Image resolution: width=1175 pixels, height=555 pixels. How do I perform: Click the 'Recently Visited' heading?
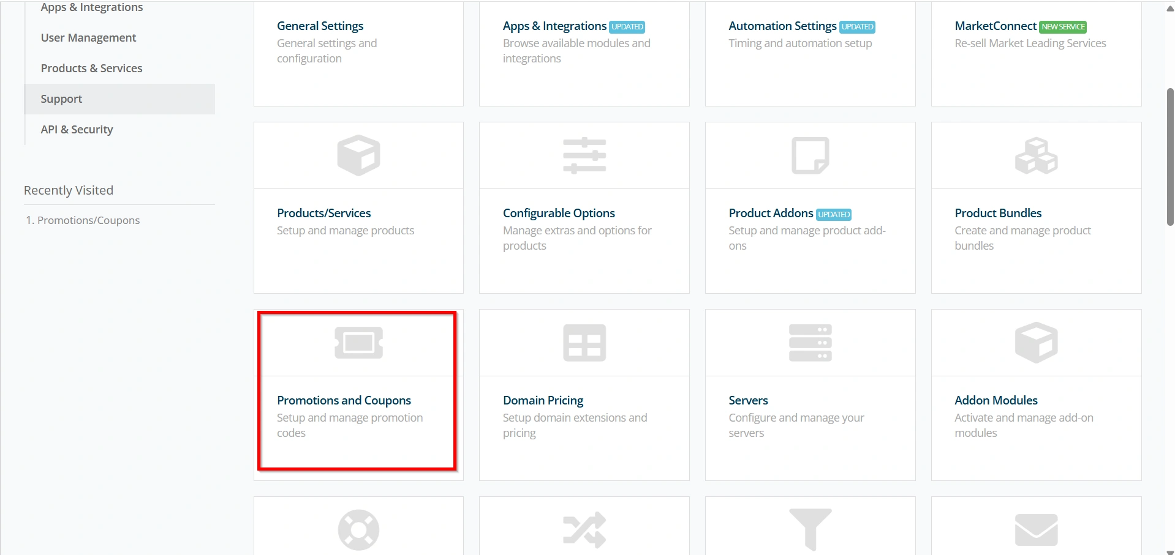pyautogui.click(x=69, y=190)
